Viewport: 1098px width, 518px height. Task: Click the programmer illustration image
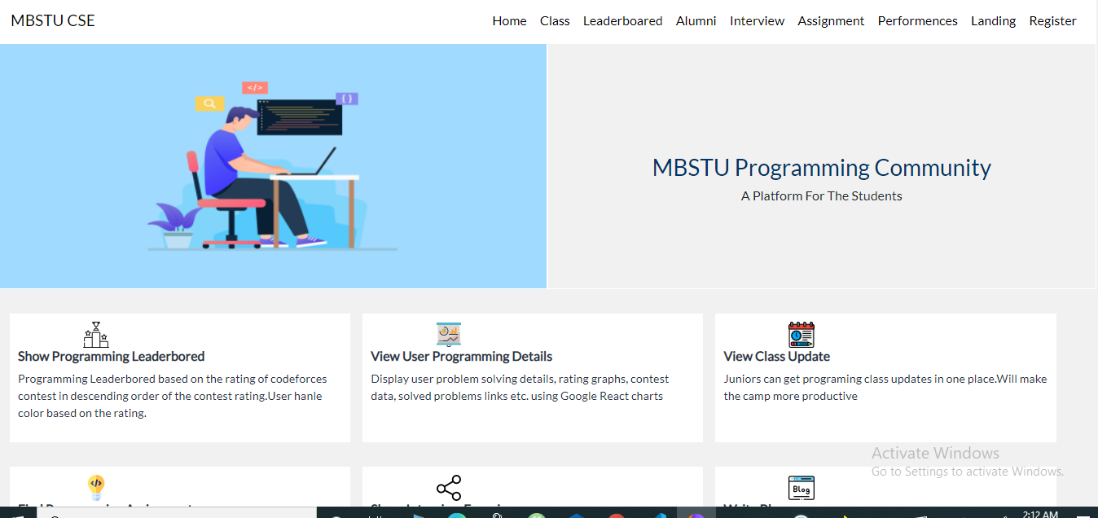coord(273,165)
